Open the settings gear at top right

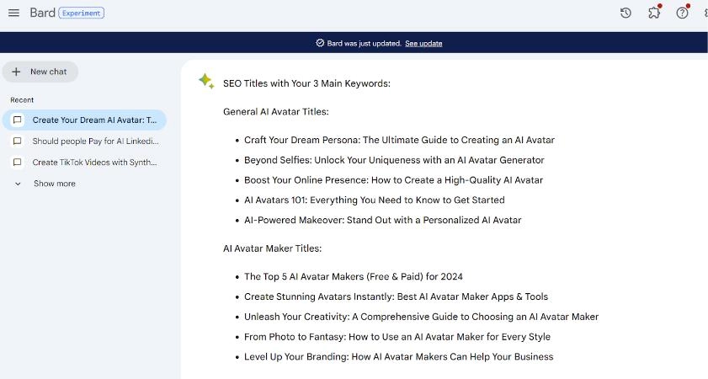(x=705, y=13)
